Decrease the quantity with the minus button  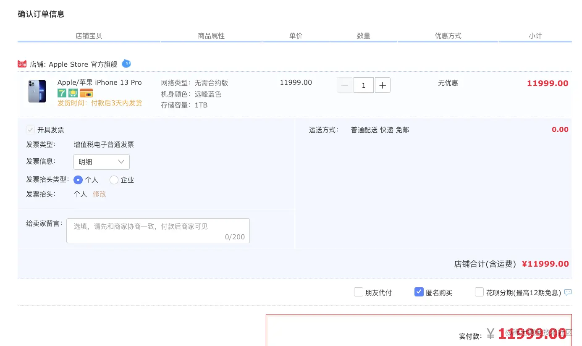pos(344,85)
